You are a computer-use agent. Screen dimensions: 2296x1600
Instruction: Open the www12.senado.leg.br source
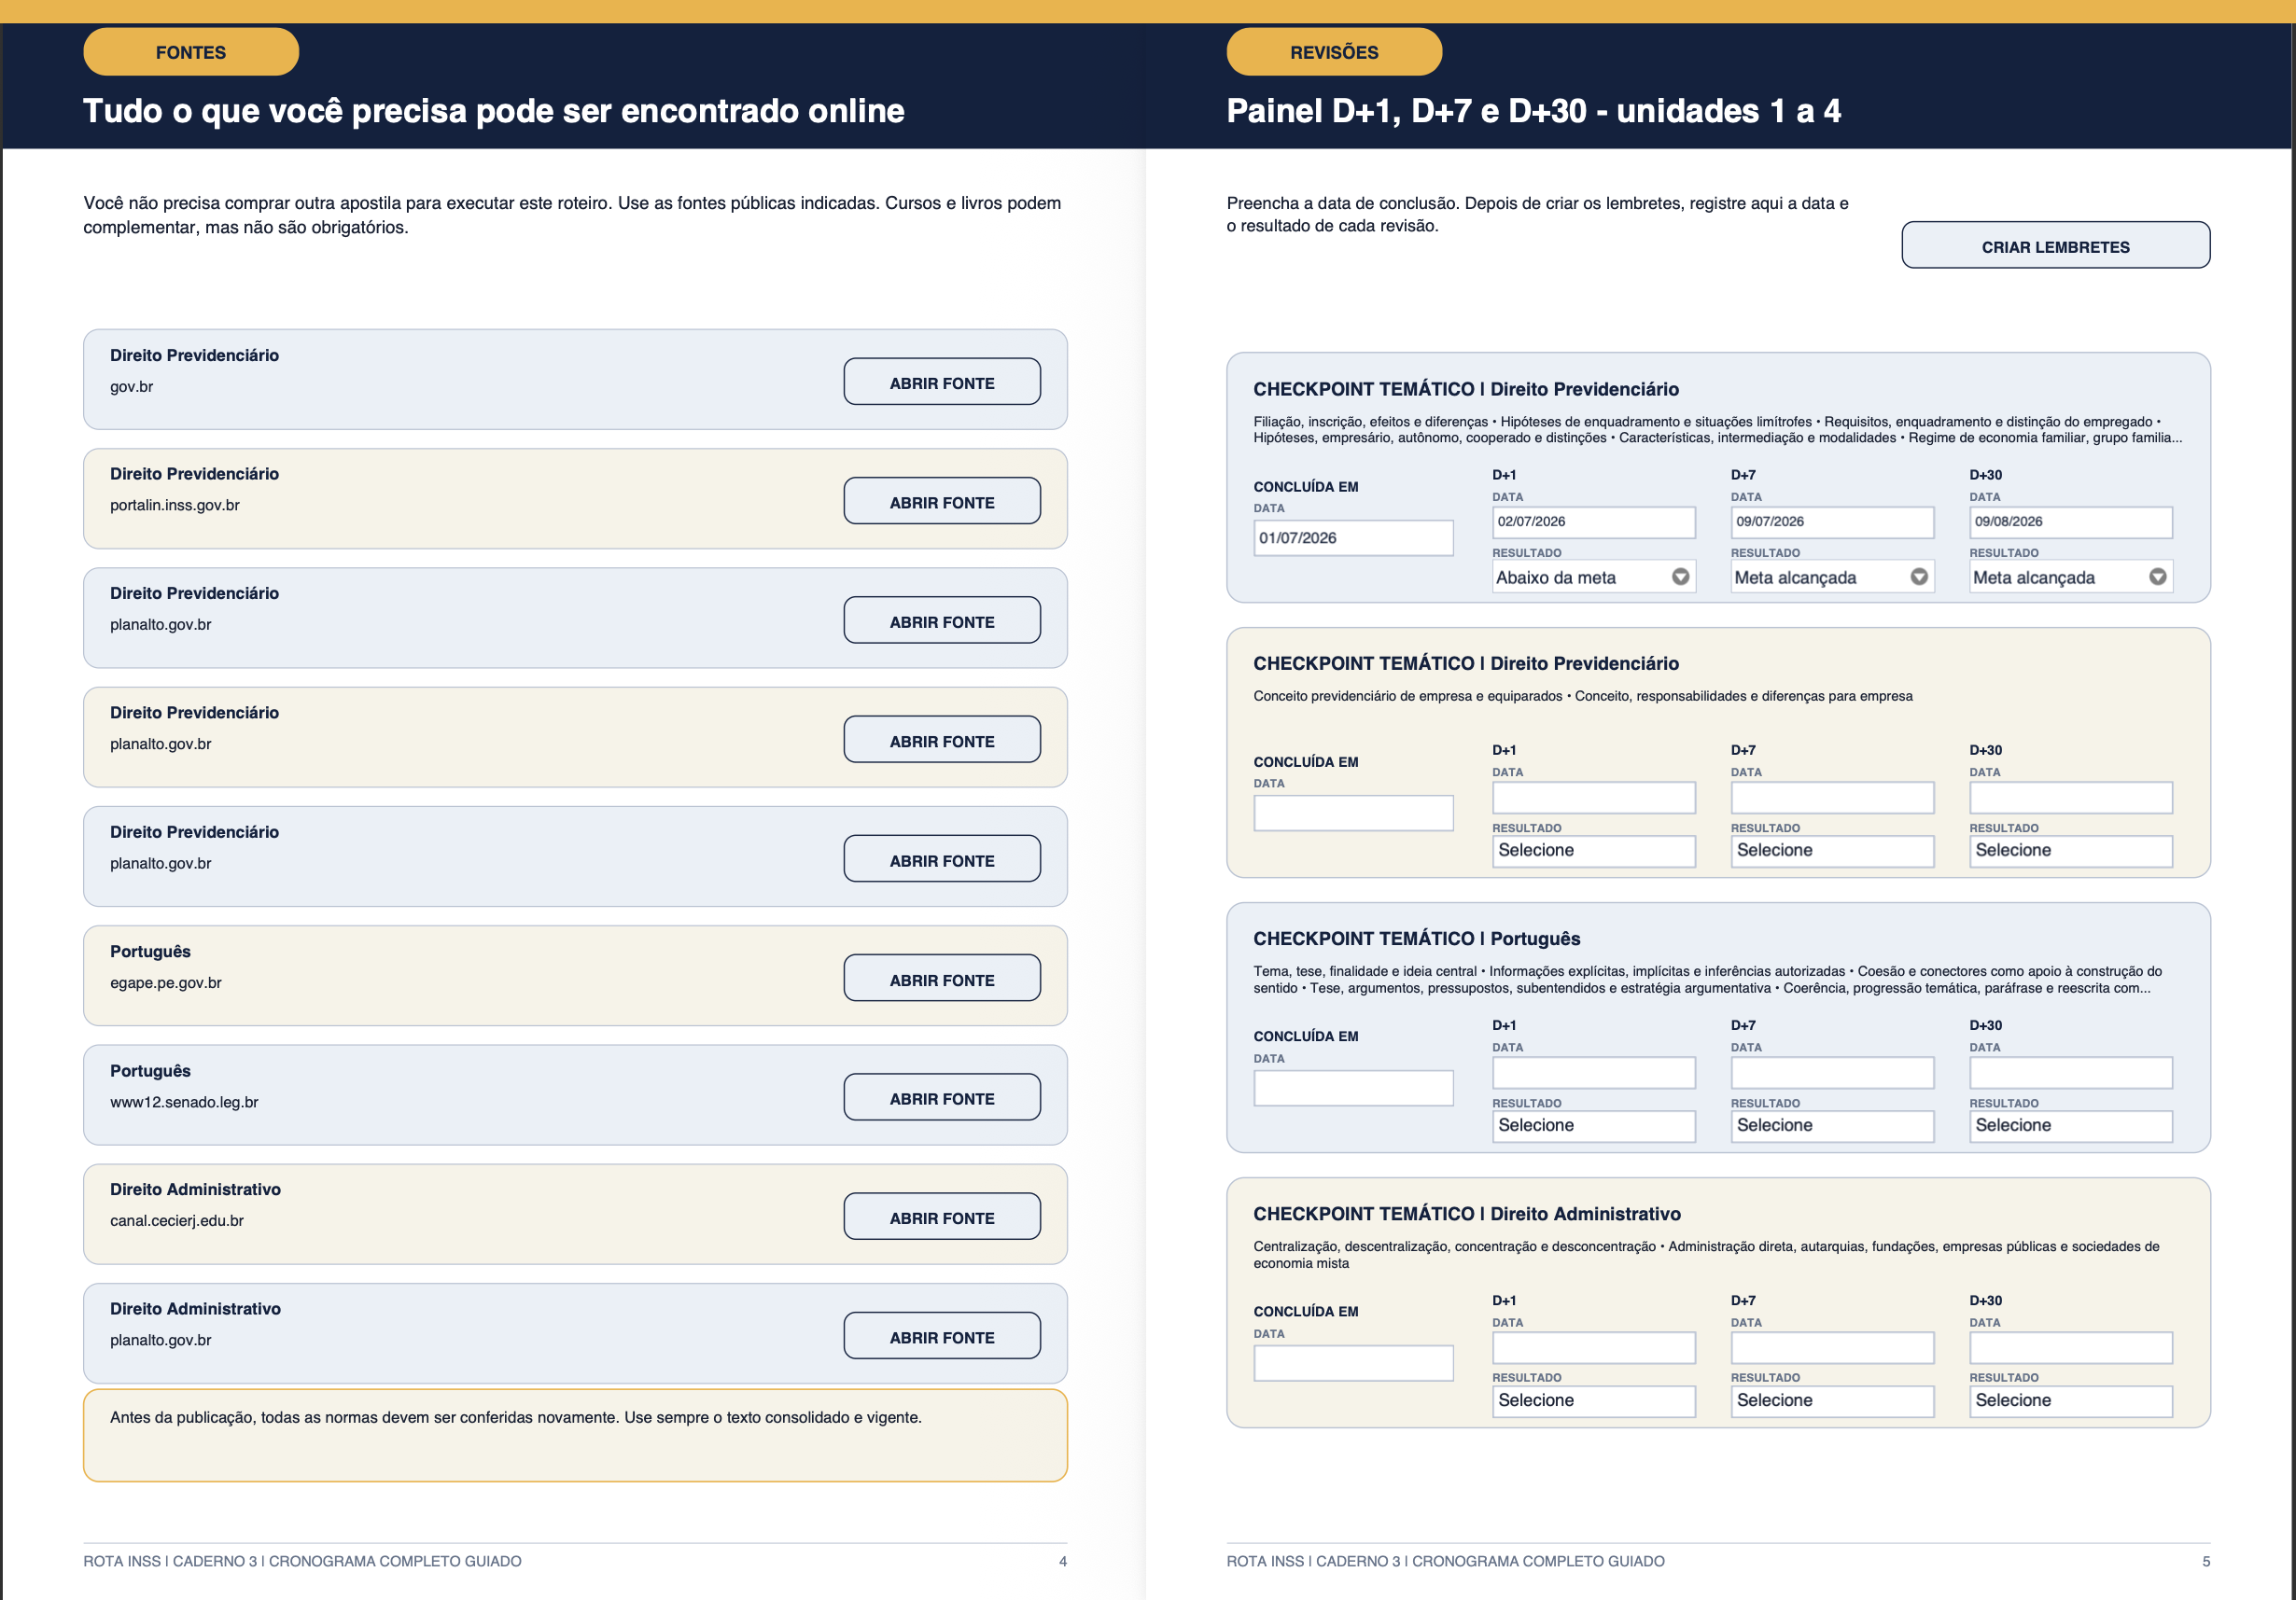coord(941,1097)
